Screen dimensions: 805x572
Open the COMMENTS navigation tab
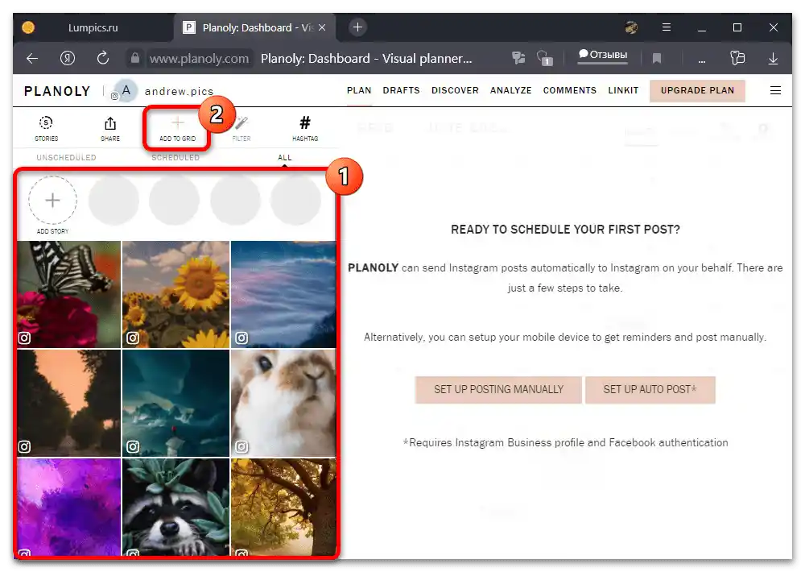coord(569,90)
